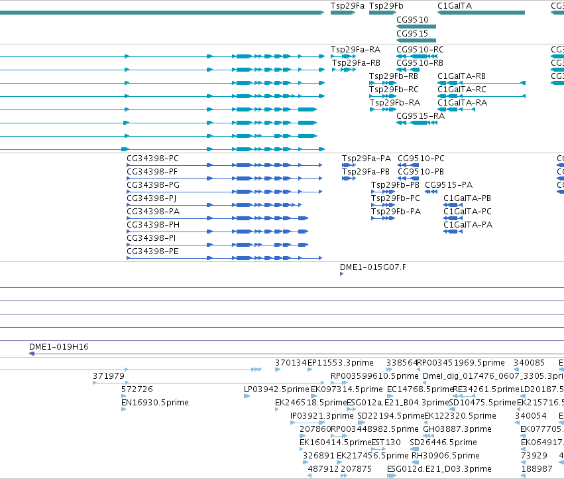Click EST LP03942.5prime
Image resolution: width=564 pixels, height=479 pixels.
point(247,396)
